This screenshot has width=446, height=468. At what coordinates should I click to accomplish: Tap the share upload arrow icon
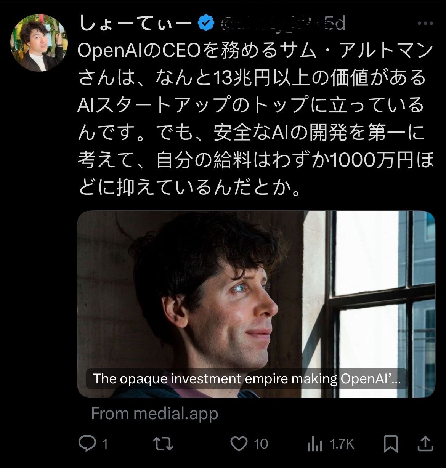(425, 444)
